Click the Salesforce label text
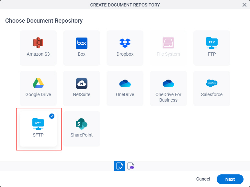The width and height of the screenshot is (250, 187). (x=212, y=94)
